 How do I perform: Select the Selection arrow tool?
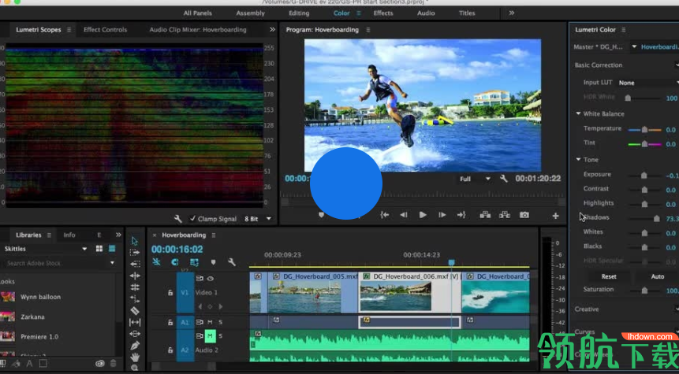135,241
